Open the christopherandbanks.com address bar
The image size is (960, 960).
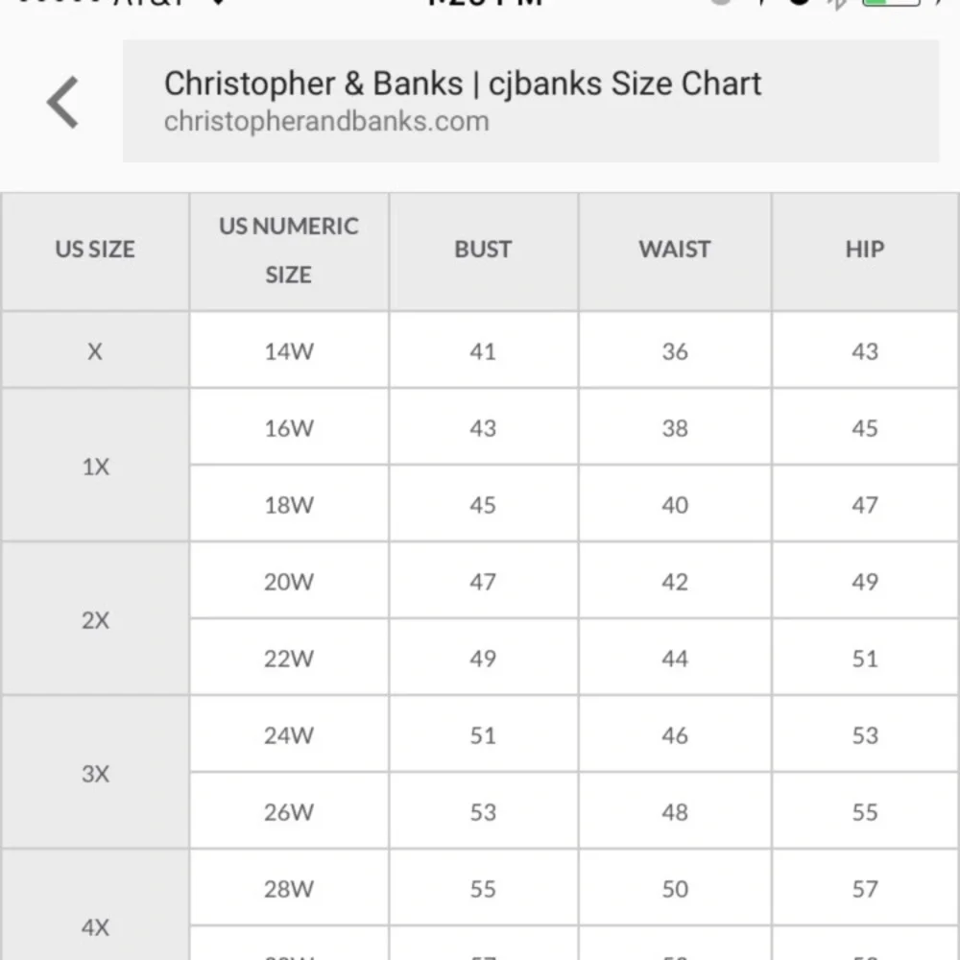pyautogui.click(x=530, y=101)
